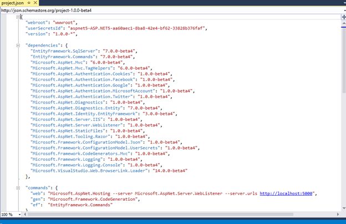Click the "wwwroot" value
This screenshot has height=224, width=346.
(x=64, y=23)
